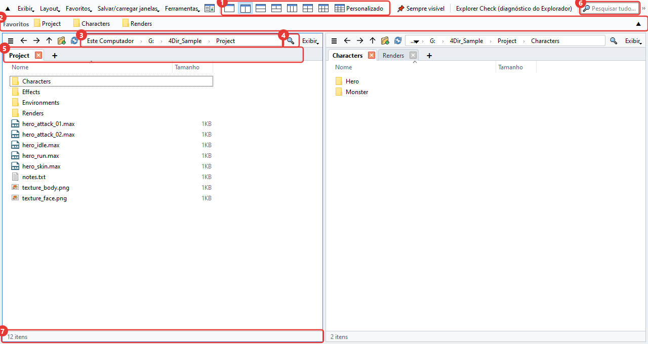Open the Layout dropdown menu
The height and width of the screenshot is (344, 648).
point(50,9)
